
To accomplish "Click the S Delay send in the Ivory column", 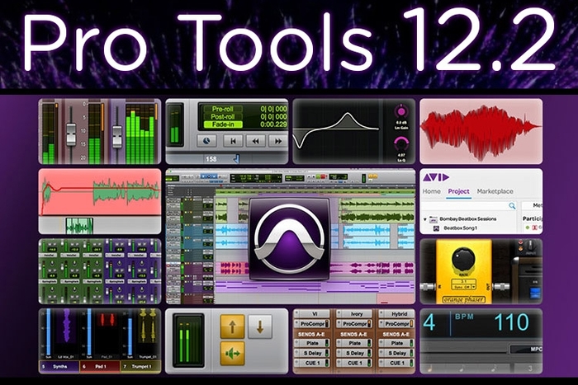I will (355, 353).
